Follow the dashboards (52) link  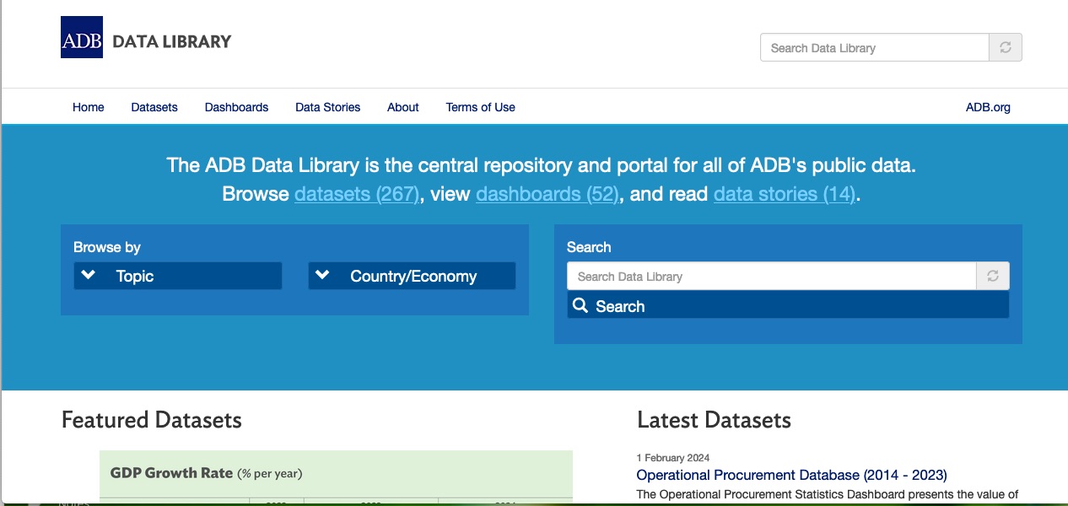tap(548, 194)
